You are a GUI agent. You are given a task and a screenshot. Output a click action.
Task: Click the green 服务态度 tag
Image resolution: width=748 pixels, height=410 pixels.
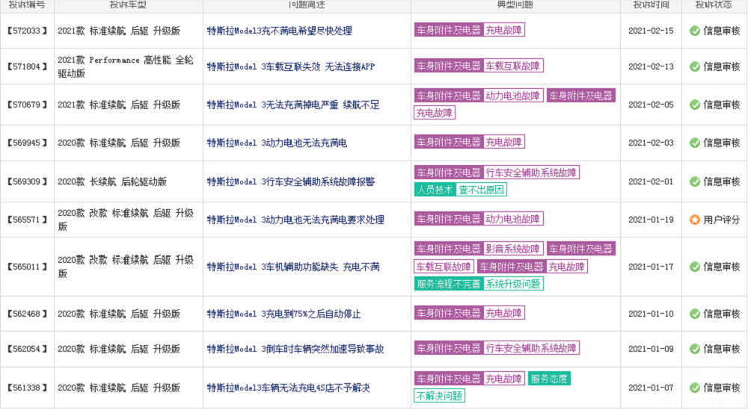click(x=549, y=379)
